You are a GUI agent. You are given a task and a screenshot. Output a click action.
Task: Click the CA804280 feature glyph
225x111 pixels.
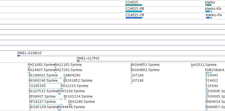65,78
